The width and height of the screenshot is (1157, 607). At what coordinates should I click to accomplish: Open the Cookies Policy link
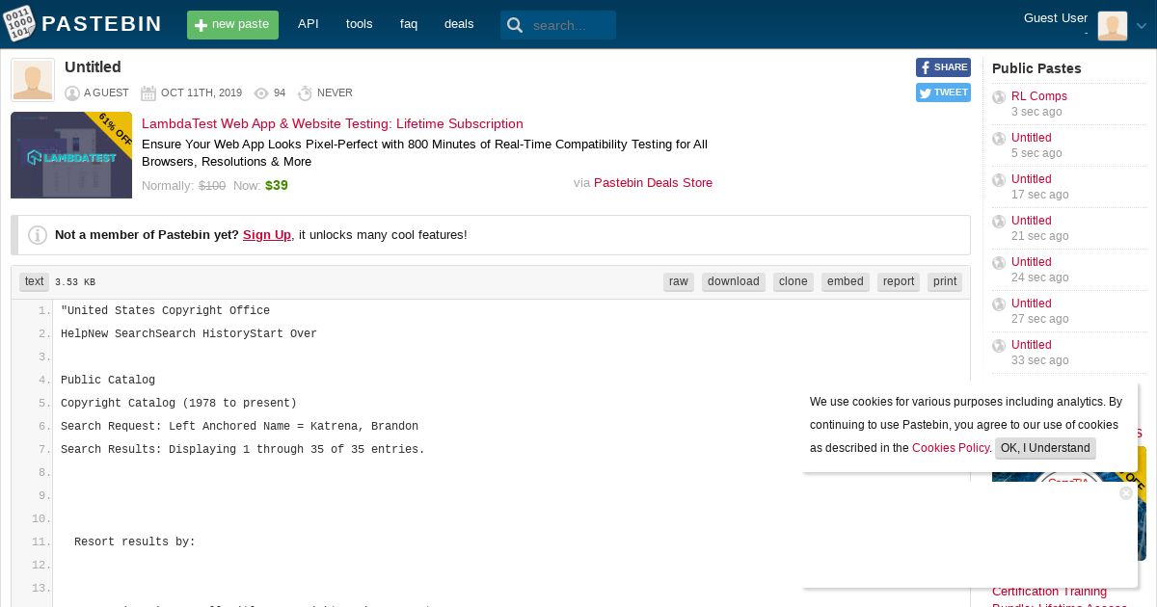tap(951, 448)
